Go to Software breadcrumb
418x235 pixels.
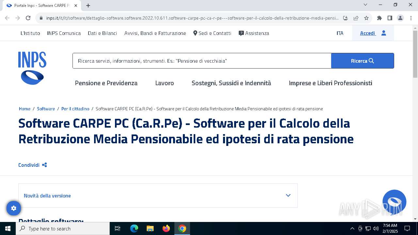pyautogui.click(x=46, y=109)
